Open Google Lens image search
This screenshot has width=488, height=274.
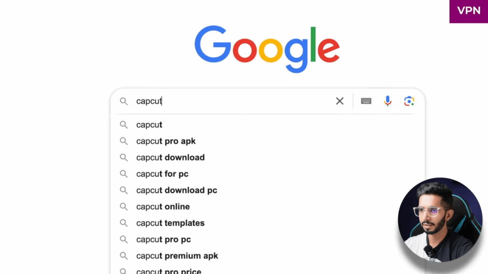pos(409,101)
